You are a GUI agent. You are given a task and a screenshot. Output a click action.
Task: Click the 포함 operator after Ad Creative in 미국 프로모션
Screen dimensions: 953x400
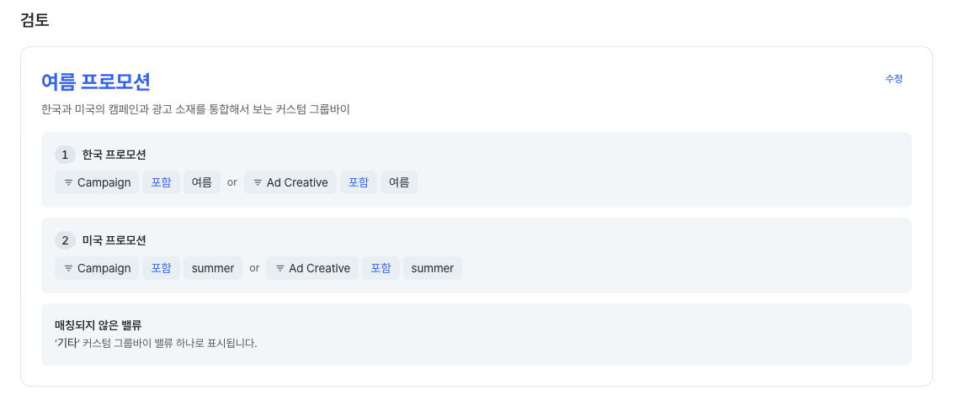(x=381, y=268)
